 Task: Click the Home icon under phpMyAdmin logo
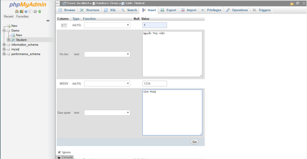coord(17,11)
